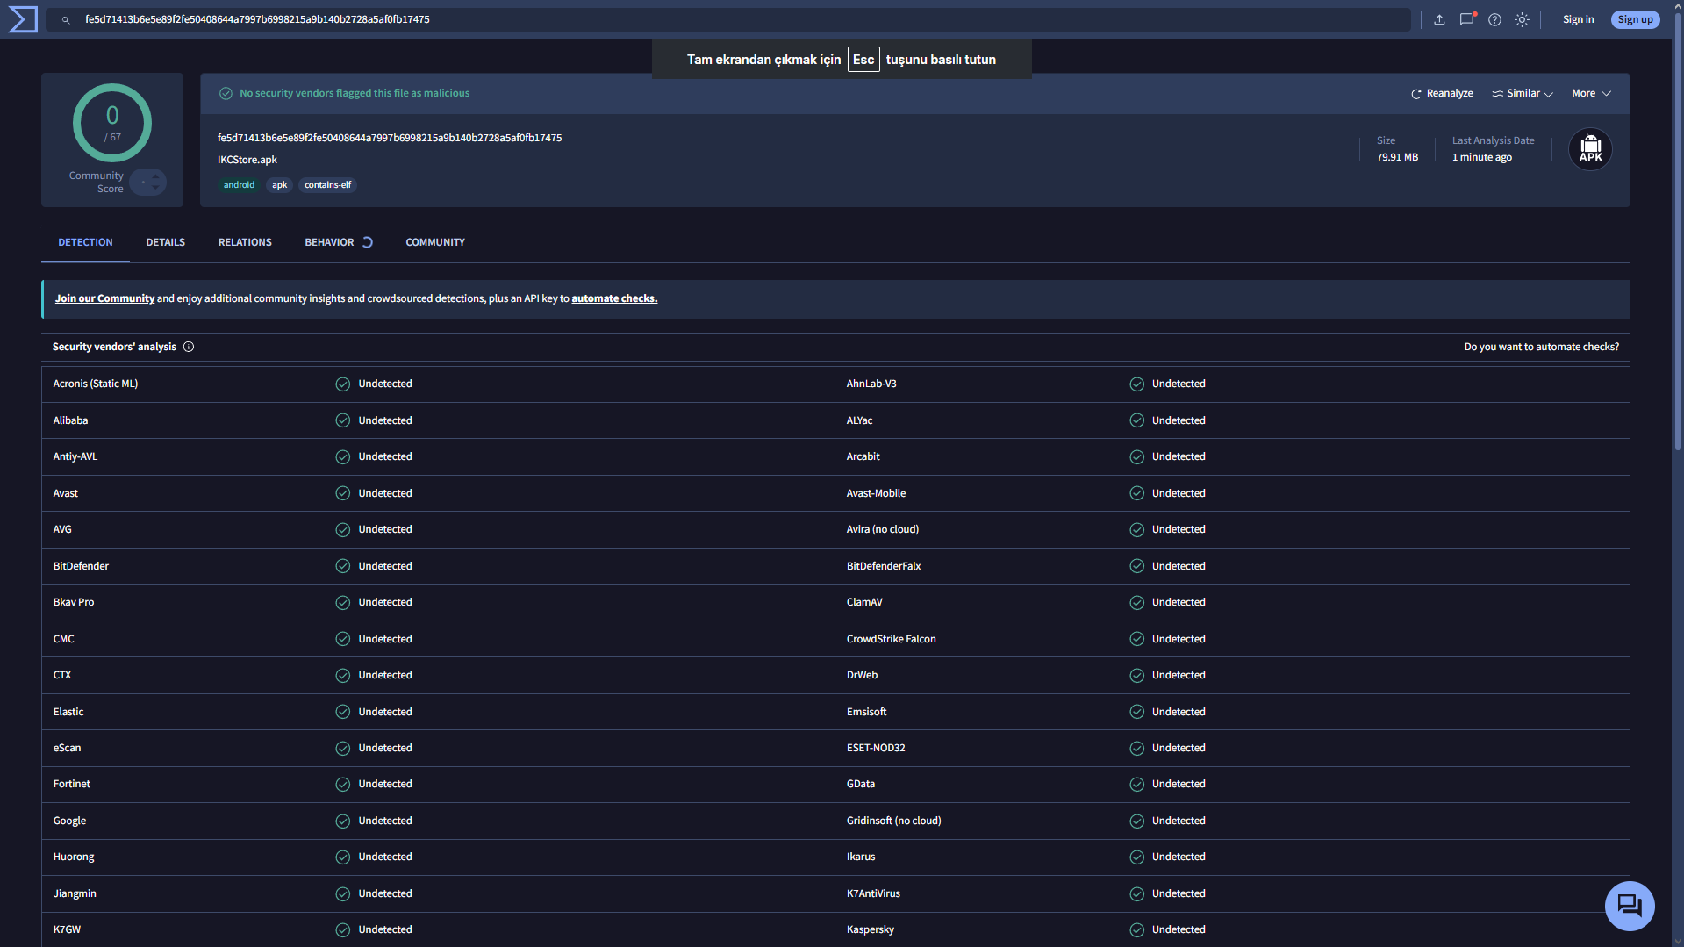Click the AhnLab-V3 undetected check icon
Viewport: 1684px width, 947px height.
pyautogui.click(x=1136, y=384)
